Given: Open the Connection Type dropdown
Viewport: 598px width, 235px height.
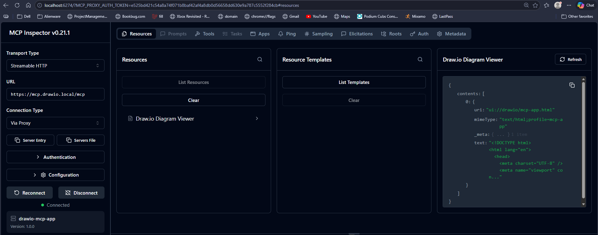Looking at the screenshot, I should coord(55,123).
